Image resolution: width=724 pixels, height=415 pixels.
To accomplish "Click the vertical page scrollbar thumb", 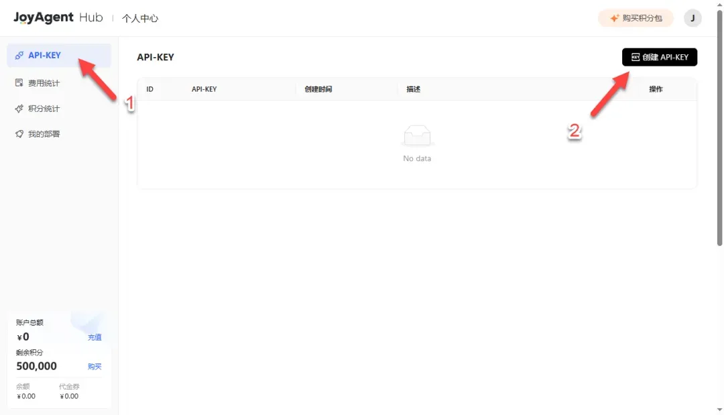I will pos(719,128).
